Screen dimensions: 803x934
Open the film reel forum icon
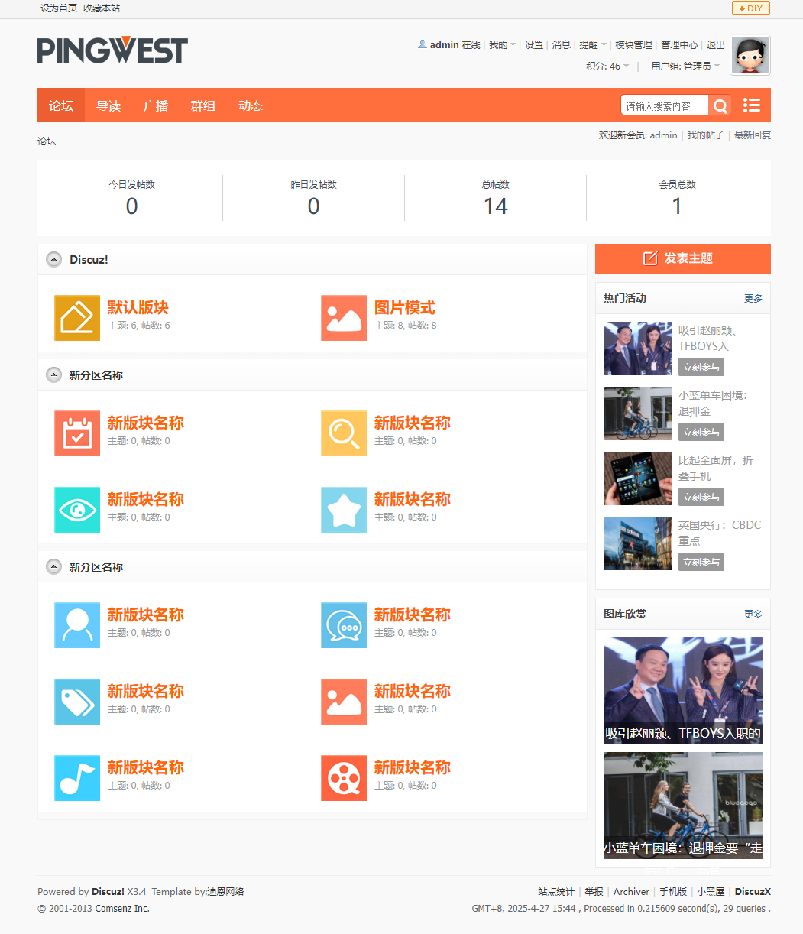344,778
